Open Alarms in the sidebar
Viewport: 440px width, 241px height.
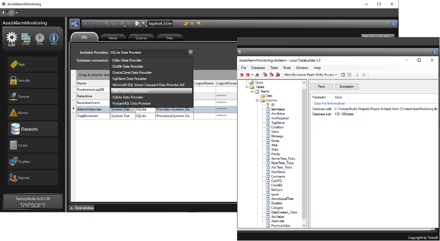coord(32,113)
